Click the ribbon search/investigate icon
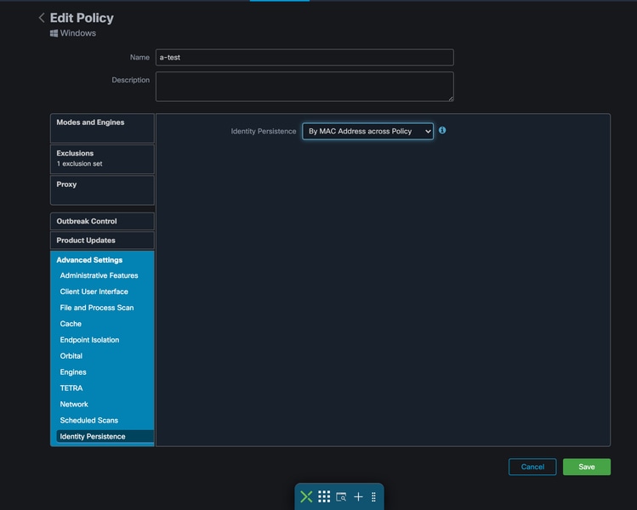The height and width of the screenshot is (510, 637). click(341, 496)
